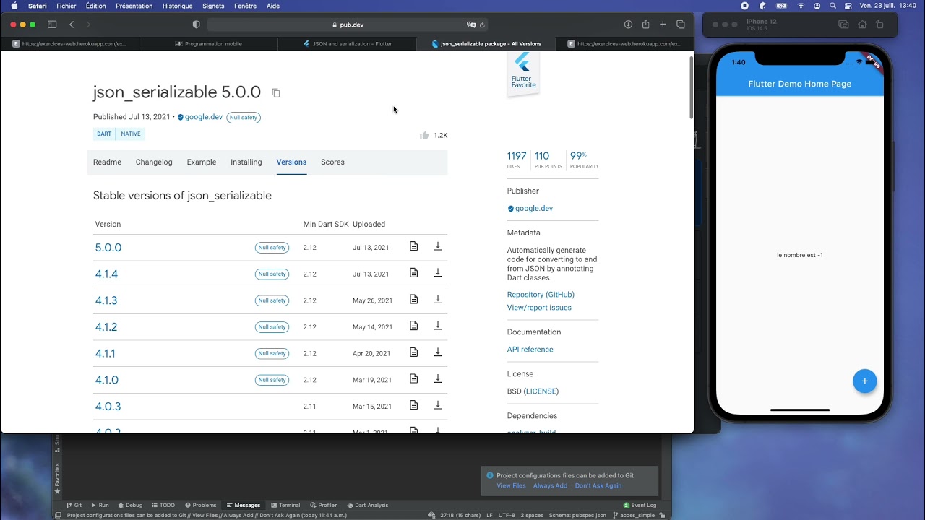The height and width of the screenshot is (520, 925).
Task: Switch to the Programmation mobile browser tab
Action: coord(208,44)
